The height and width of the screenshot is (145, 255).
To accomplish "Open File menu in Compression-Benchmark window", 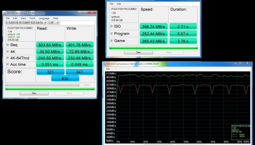I will click(x=108, y=69).
